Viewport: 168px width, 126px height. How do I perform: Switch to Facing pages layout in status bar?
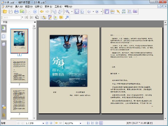101,123
